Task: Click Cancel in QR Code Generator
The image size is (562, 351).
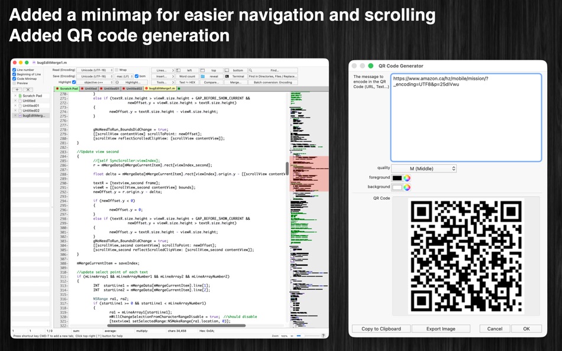Action: tap(495, 329)
